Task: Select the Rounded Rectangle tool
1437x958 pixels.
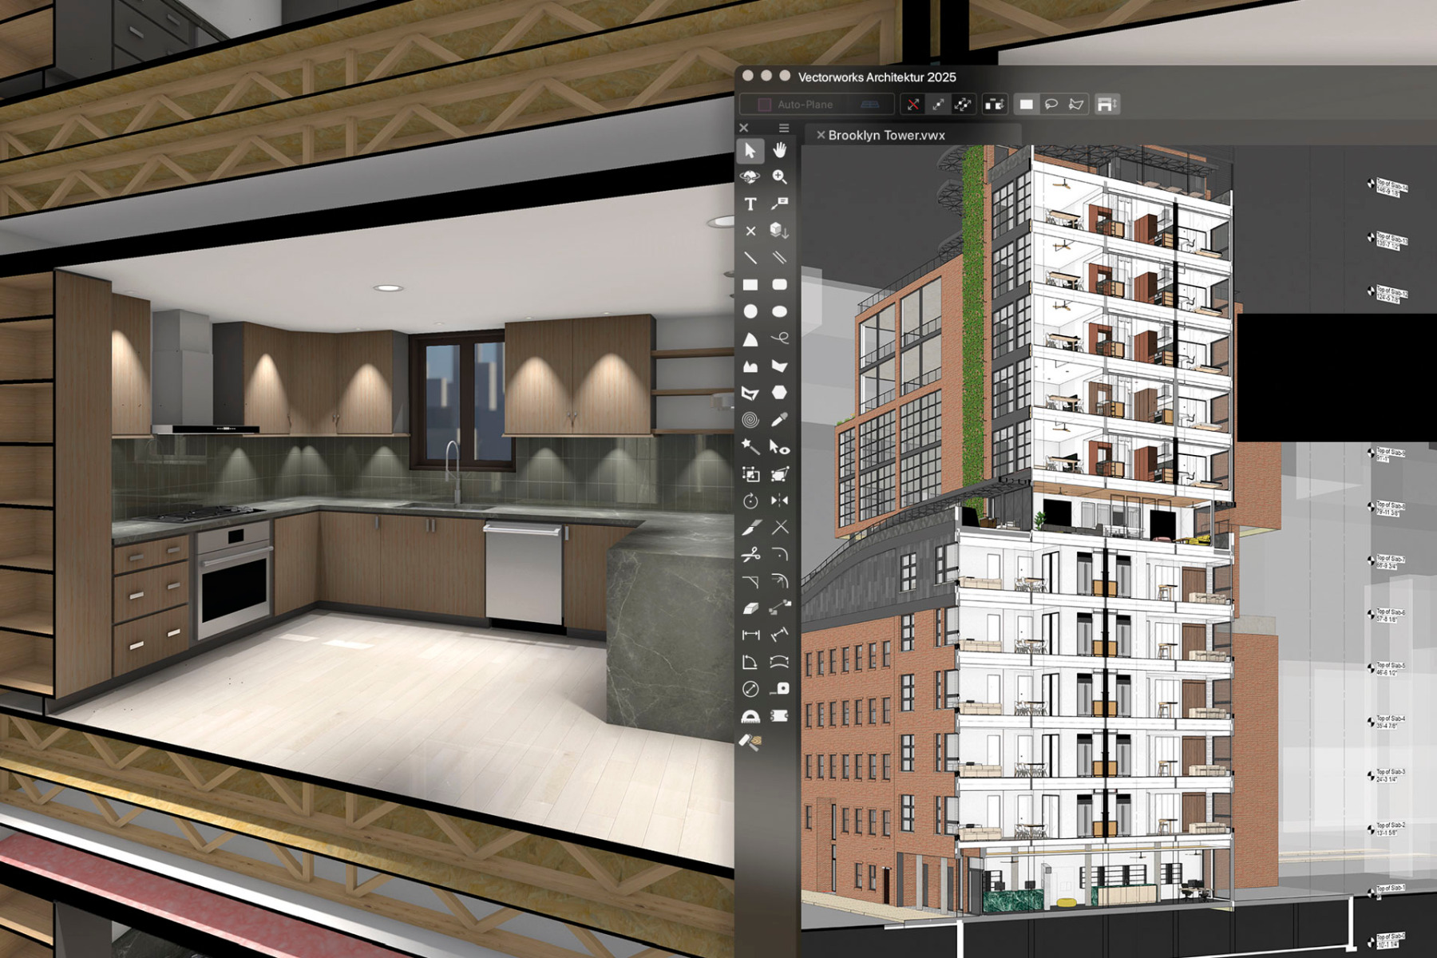Action: pyautogui.click(x=781, y=284)
